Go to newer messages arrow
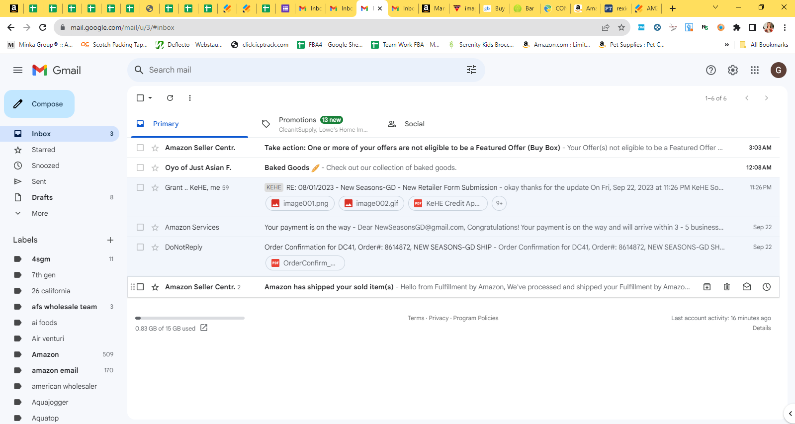This screenshot has width=795, height=424. click(747, 98)
